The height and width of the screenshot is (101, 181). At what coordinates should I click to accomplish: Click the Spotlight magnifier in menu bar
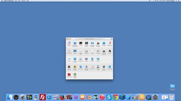[176, 1]
